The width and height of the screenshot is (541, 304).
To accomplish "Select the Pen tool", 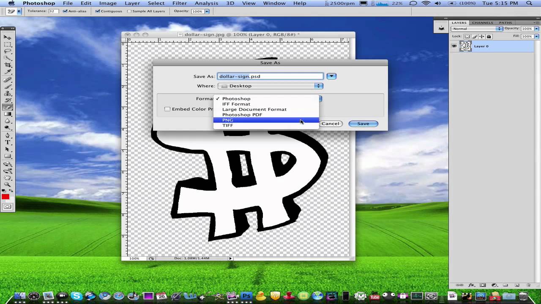I will (x=8, y=136).
